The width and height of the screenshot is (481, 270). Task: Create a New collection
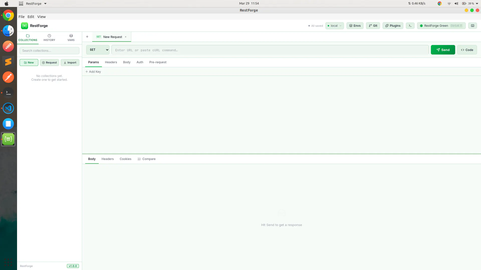29,62
